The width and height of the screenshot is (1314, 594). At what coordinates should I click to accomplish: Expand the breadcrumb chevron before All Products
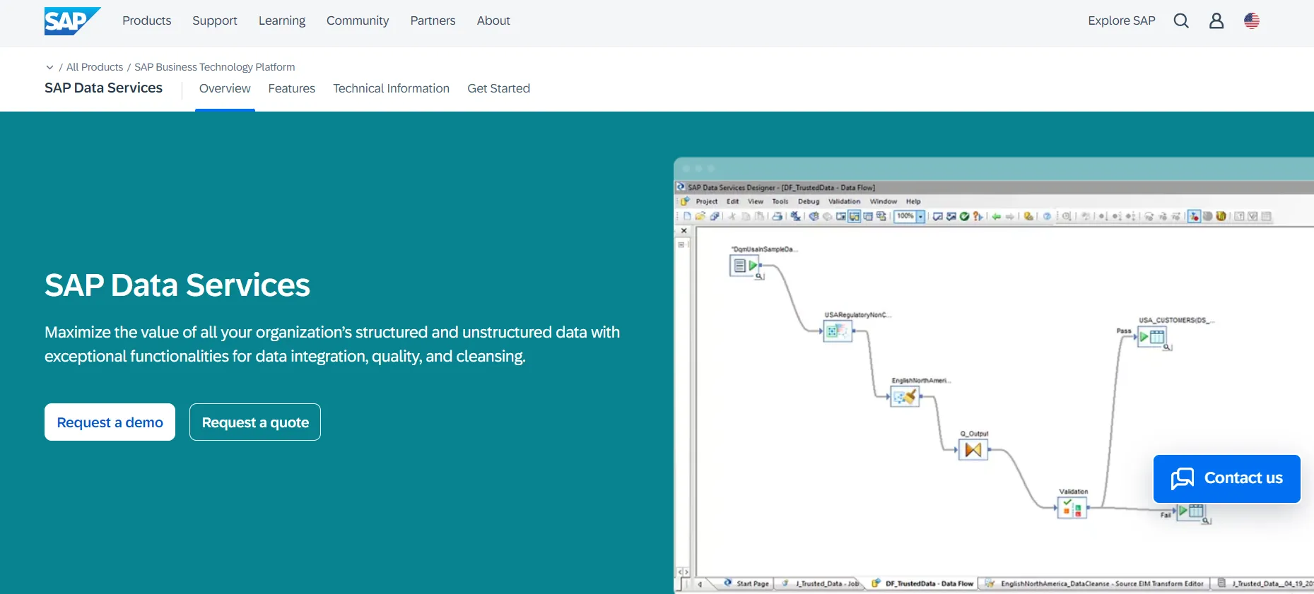tap(49, 67)
